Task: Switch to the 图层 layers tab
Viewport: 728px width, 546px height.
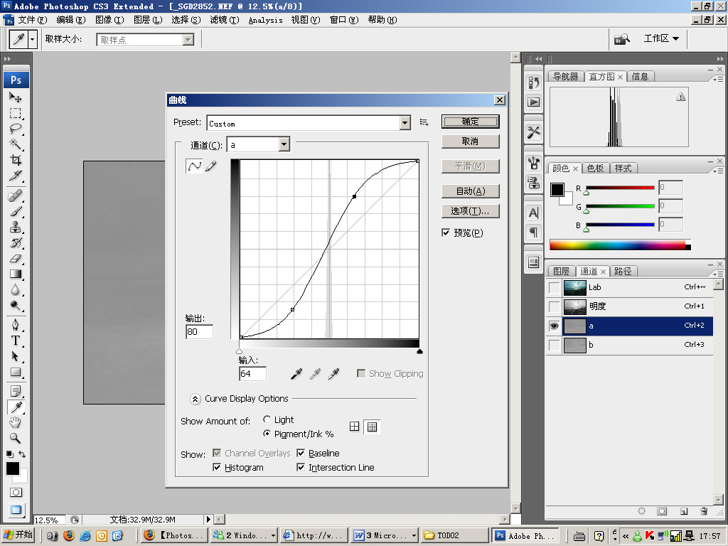Action: click(562, 271)
